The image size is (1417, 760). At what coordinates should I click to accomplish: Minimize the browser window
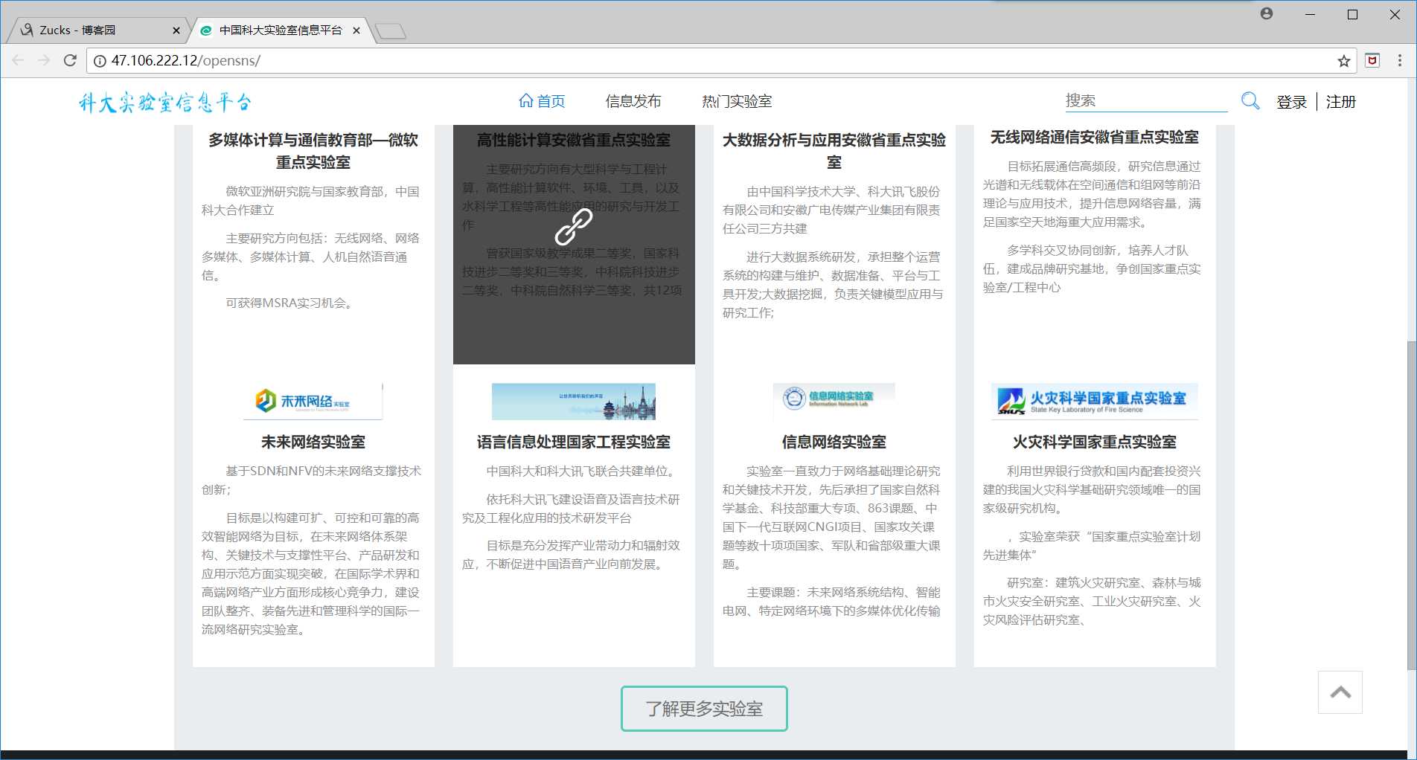coord(1311,14)
